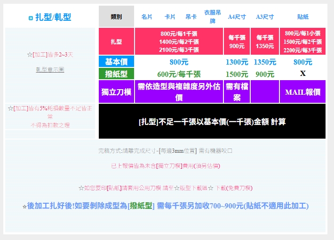Click the 1300元 basic price for A4
This screenshot has width=334, height=240.
237,62
